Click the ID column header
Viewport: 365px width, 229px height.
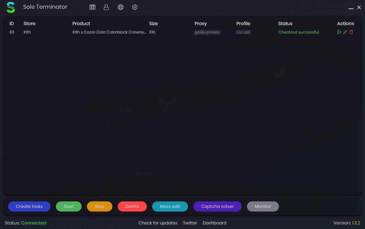[x=12, y=23]
